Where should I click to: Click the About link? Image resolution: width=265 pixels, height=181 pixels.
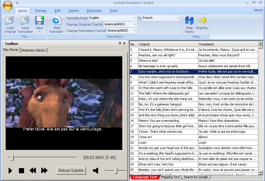(258, 10)
